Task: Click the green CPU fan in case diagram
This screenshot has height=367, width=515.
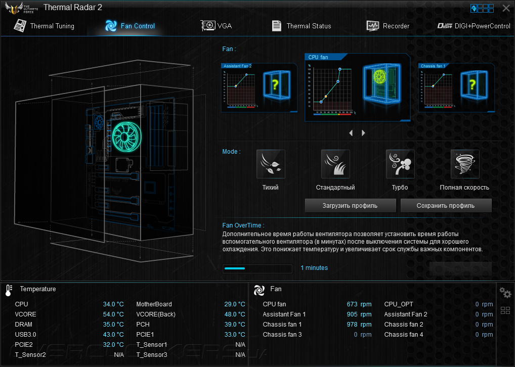Action: coord(127,137)
